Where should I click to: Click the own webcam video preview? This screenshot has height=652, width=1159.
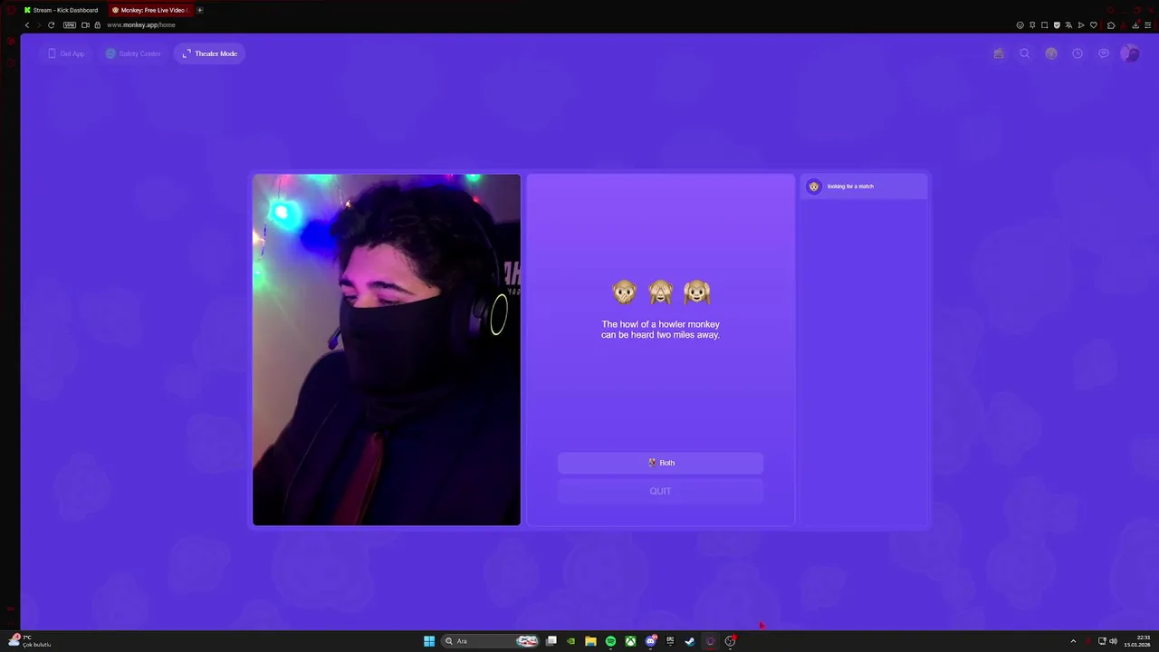point(387,350)
